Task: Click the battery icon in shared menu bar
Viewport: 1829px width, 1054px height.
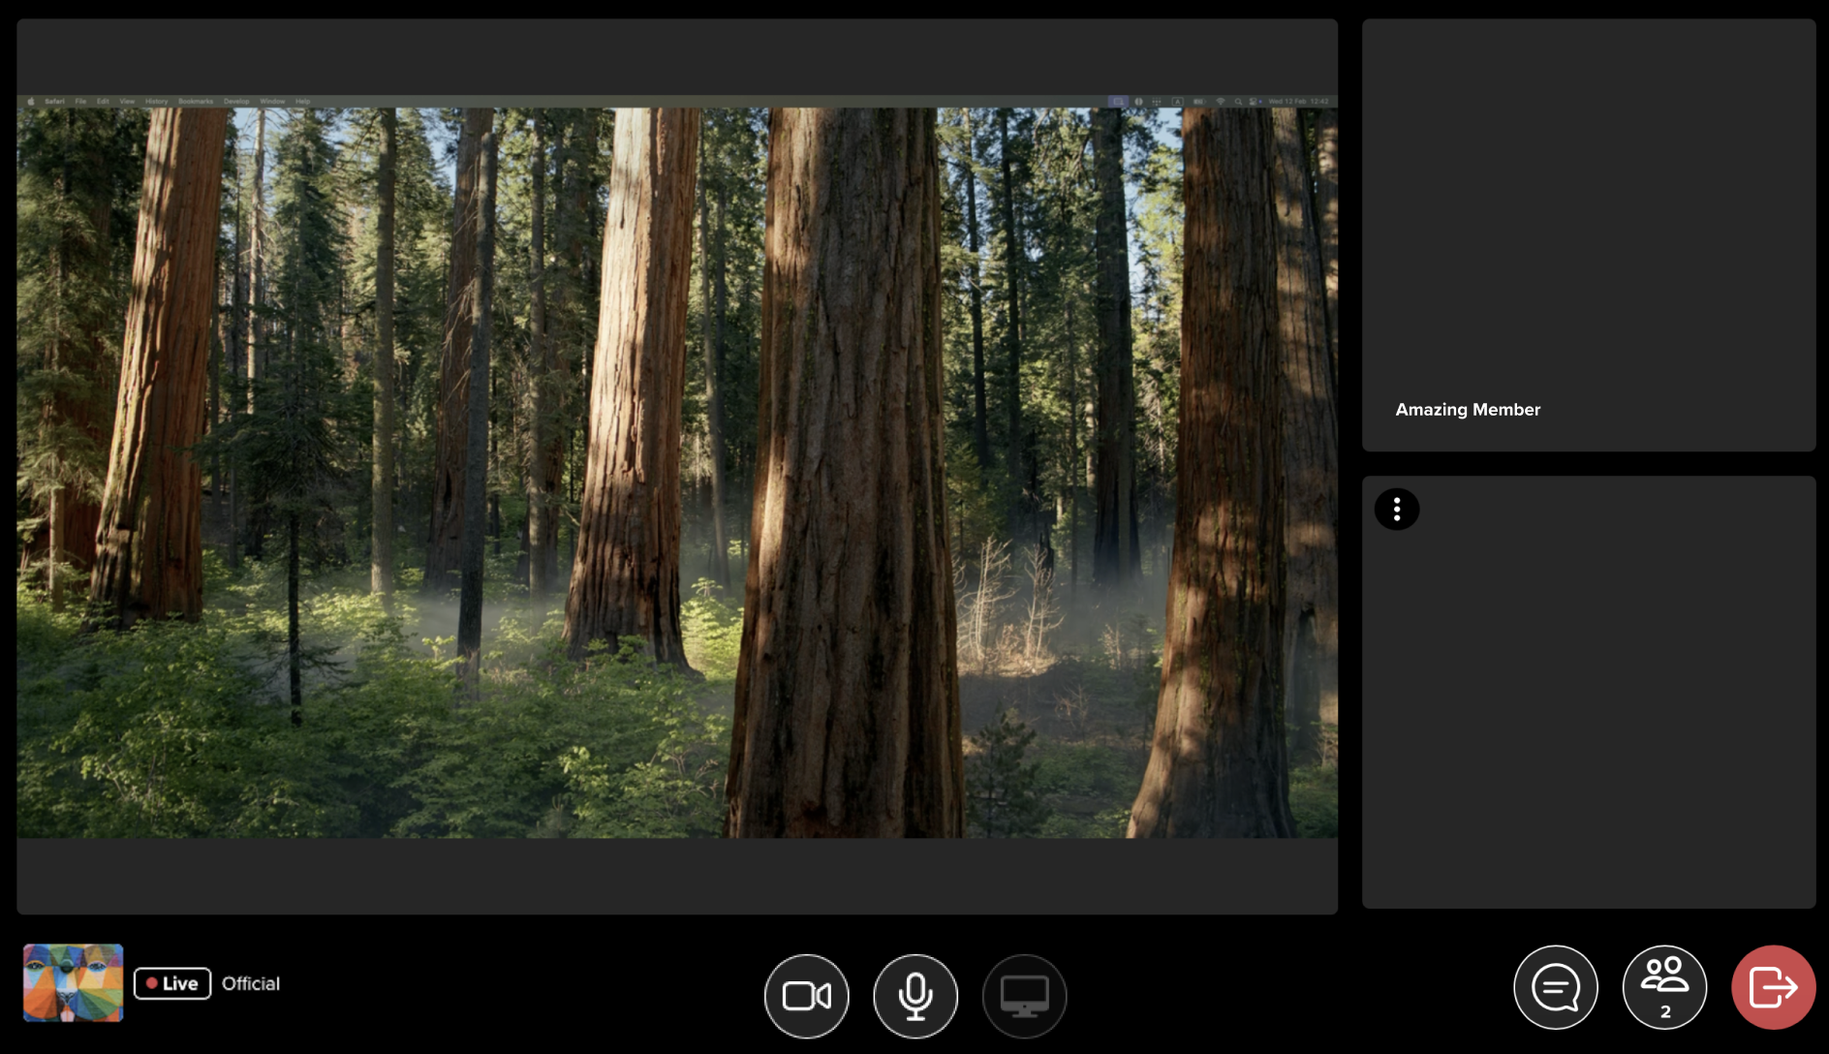Action: point(1199,102)
